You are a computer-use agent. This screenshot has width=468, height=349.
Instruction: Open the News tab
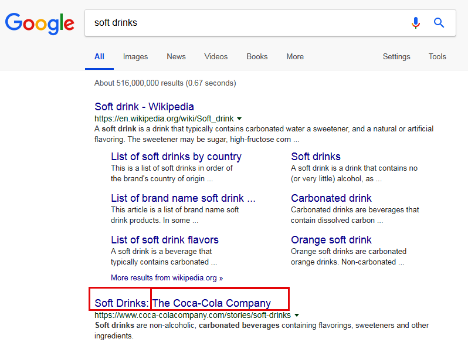(176, 57)
